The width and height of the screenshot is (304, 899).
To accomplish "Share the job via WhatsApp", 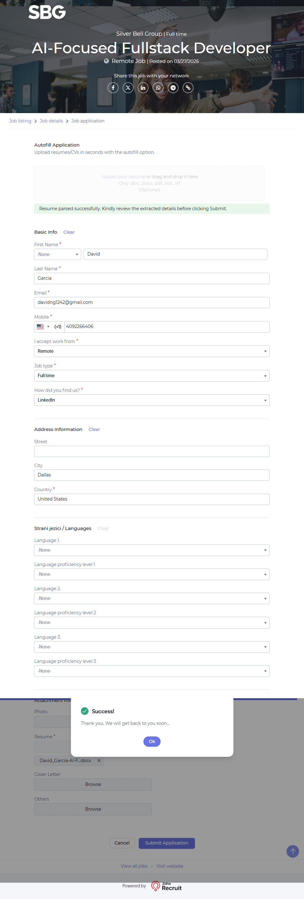I will 158,88.
